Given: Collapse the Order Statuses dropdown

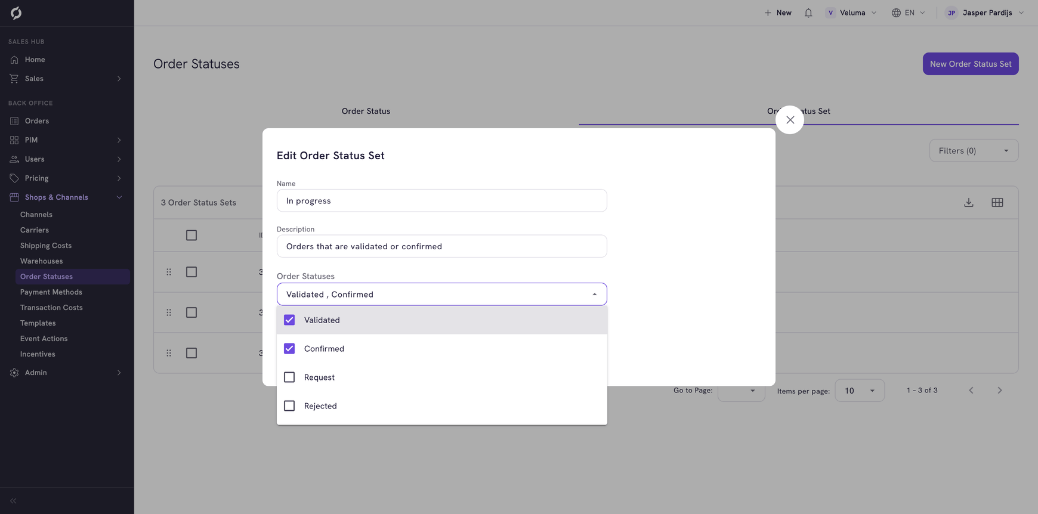Looking at the screenshot, I should [x=594, y=295].
